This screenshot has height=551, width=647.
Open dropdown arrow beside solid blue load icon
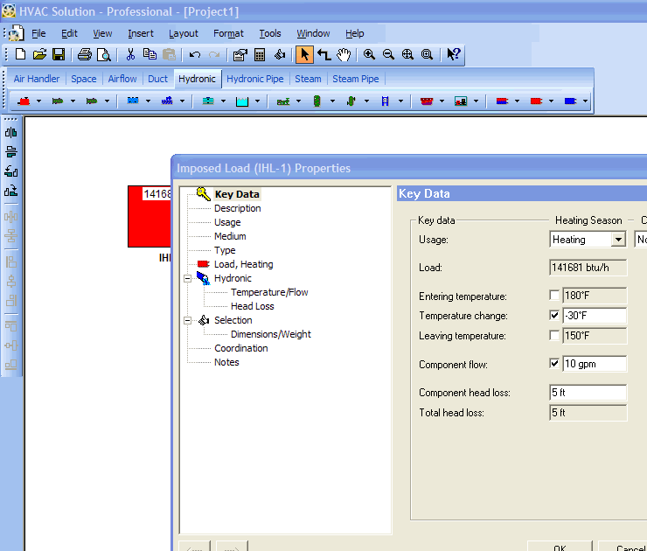coord(585,101)
